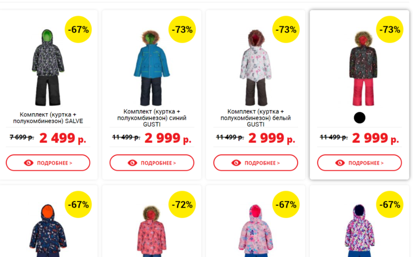
Task: Open the синий GUSTI set title link
Action: 152,118
